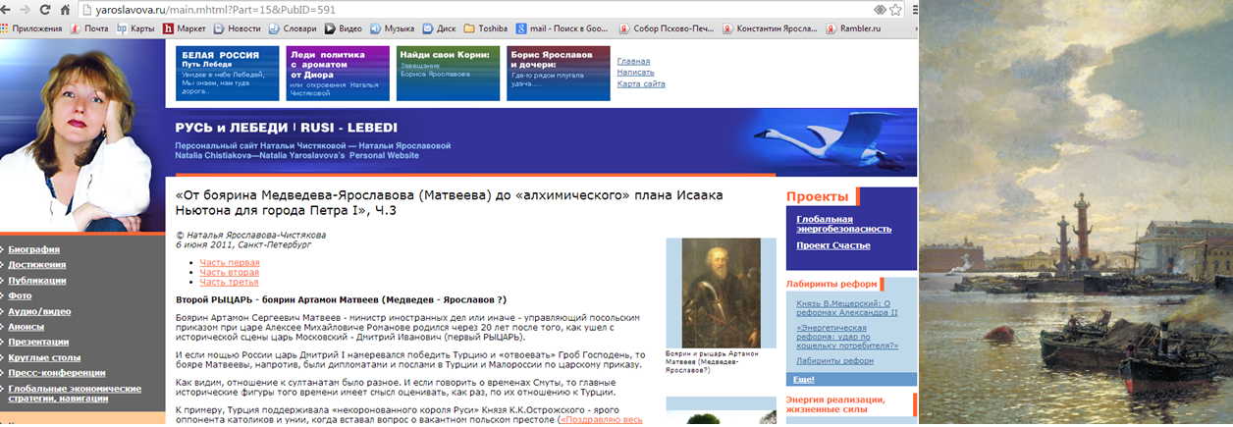1233x427 pixels.
Task: Follow the Главная link
Action: 633,61
